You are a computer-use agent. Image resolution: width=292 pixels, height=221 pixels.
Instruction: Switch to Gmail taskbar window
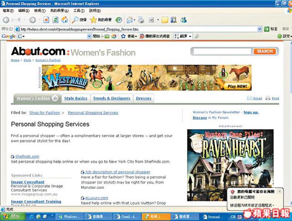click(x=127, y=216)
